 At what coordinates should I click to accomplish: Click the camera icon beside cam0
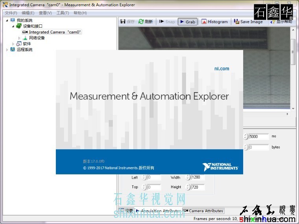(25, 32)
